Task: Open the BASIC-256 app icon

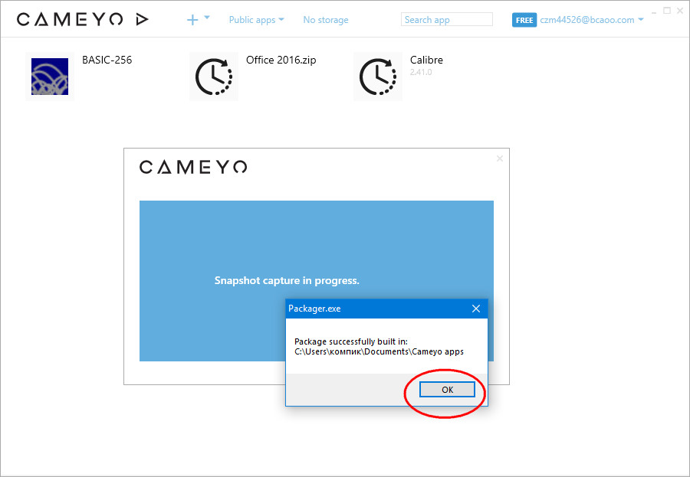Action: coord(50,77)
